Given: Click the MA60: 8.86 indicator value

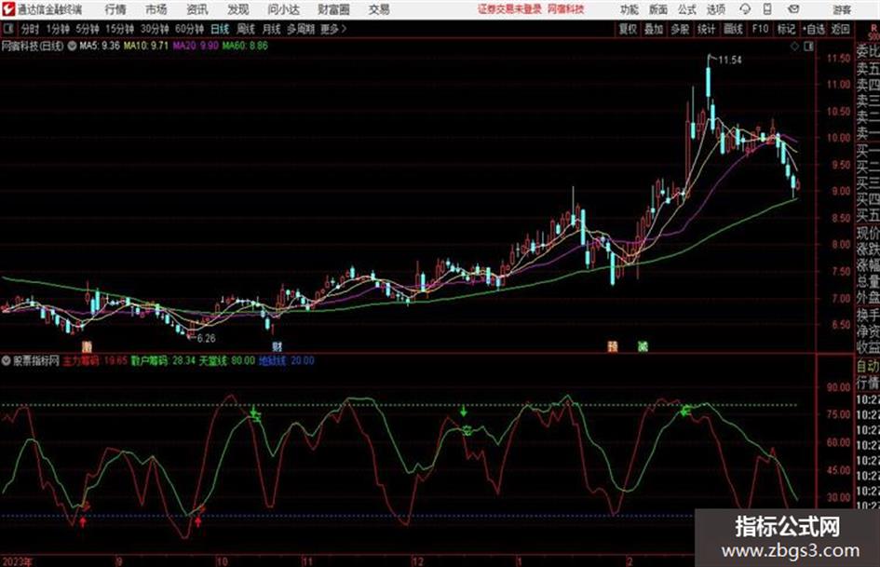Looking at the screenshot, I should pyautogui.click(x=245, y=46).
